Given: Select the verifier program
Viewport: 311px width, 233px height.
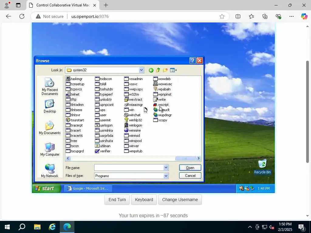Looking at the screenshot, I should pyautogui.click(x=103, y=151).
